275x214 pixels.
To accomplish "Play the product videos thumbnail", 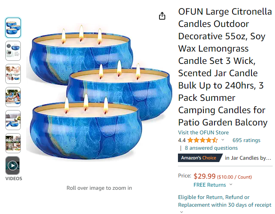I will click(13, 166).
